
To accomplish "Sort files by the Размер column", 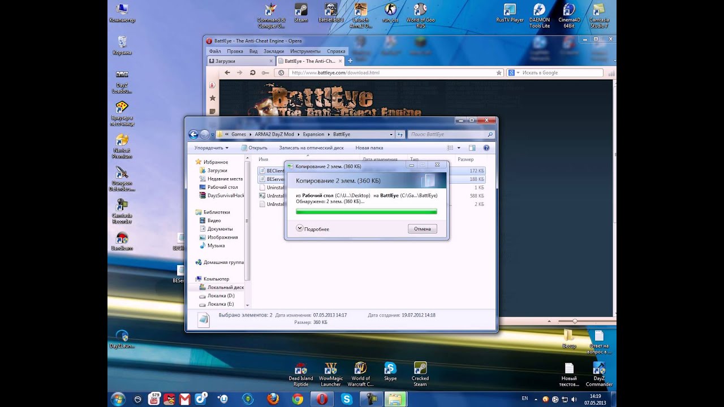I will (466, 159).
